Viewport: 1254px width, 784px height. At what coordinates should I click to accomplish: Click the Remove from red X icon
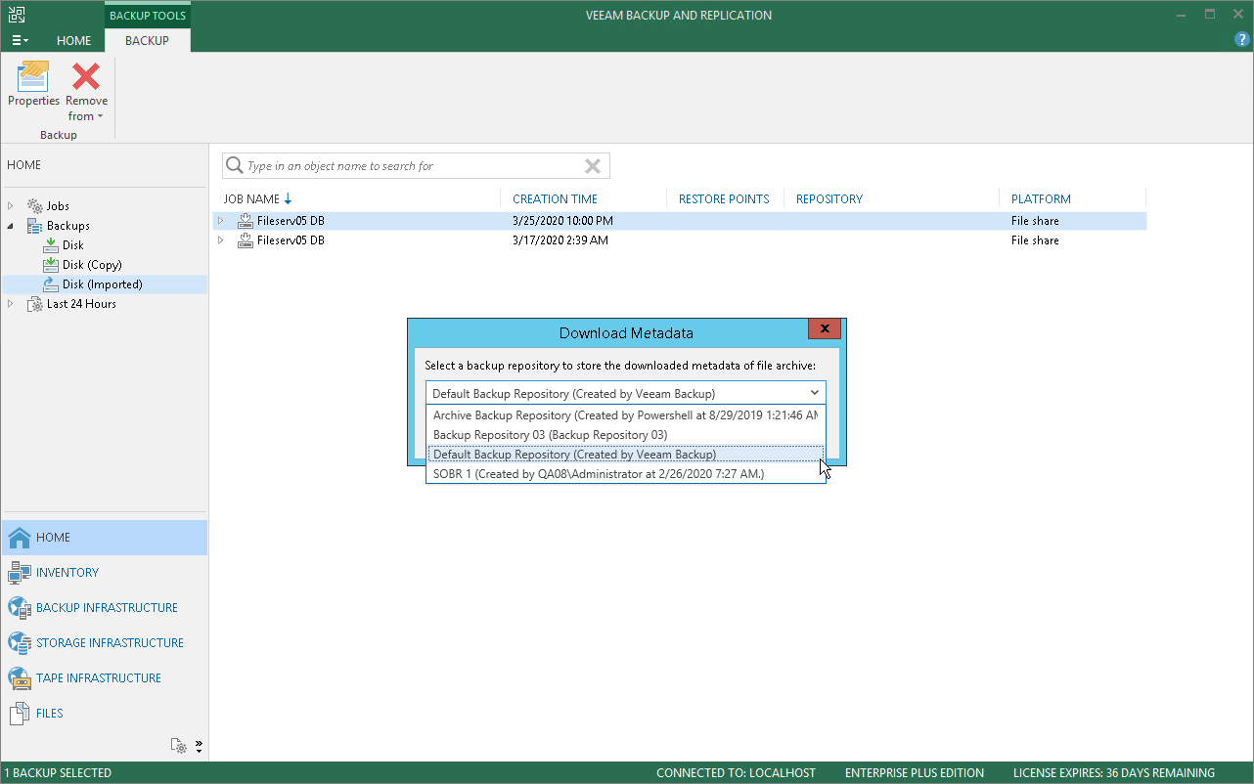pos(86,76)
